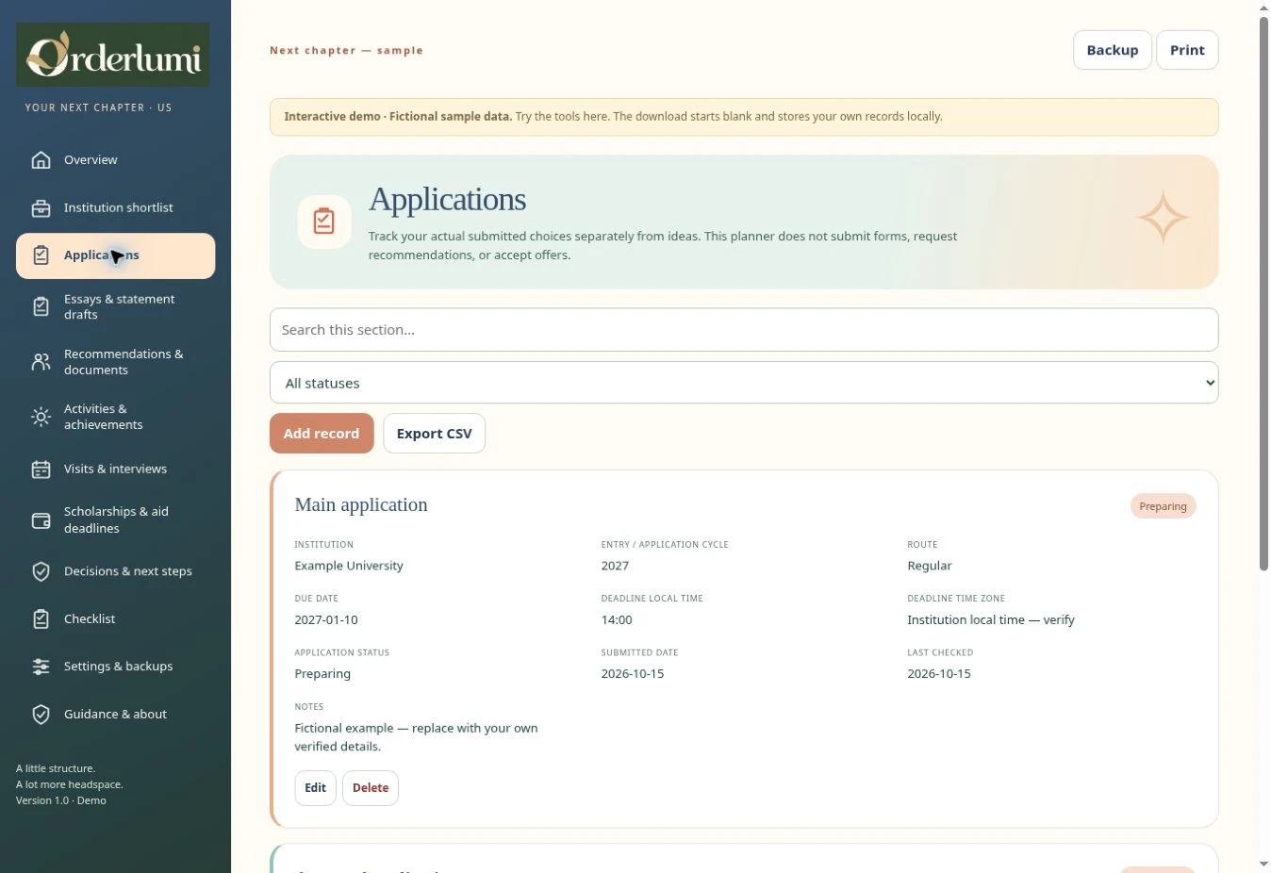Open Guidance & about page
This screenshot has height=873, width=1271.
tap(115, 715)
